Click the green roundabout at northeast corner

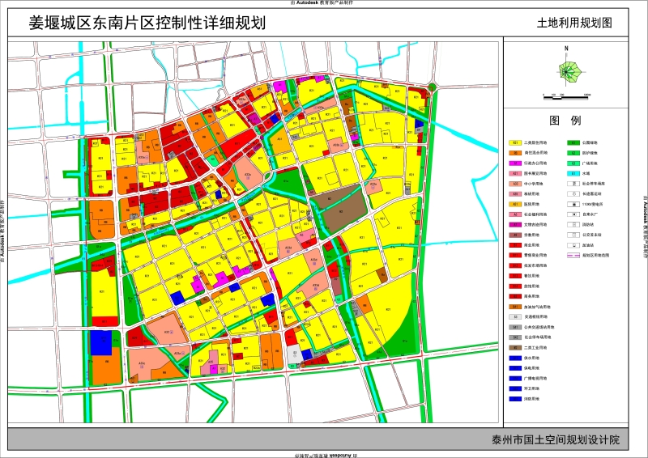click(x=433, y=87)
